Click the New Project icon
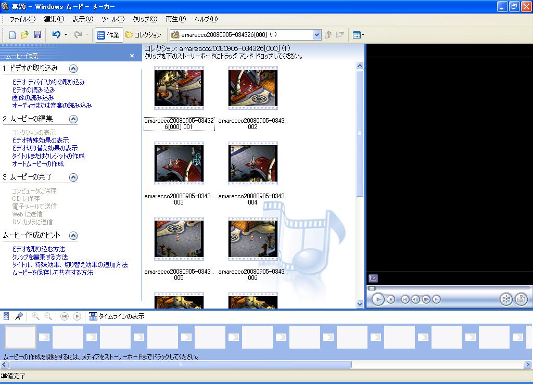 pos(12,35)
